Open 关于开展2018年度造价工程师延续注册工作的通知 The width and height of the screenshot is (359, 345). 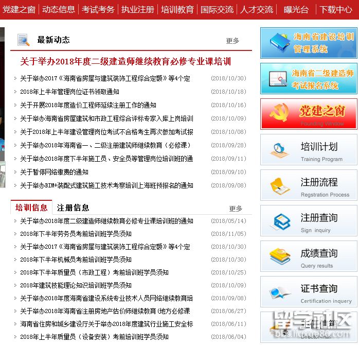pyautogui.click(x=88, y=105)
